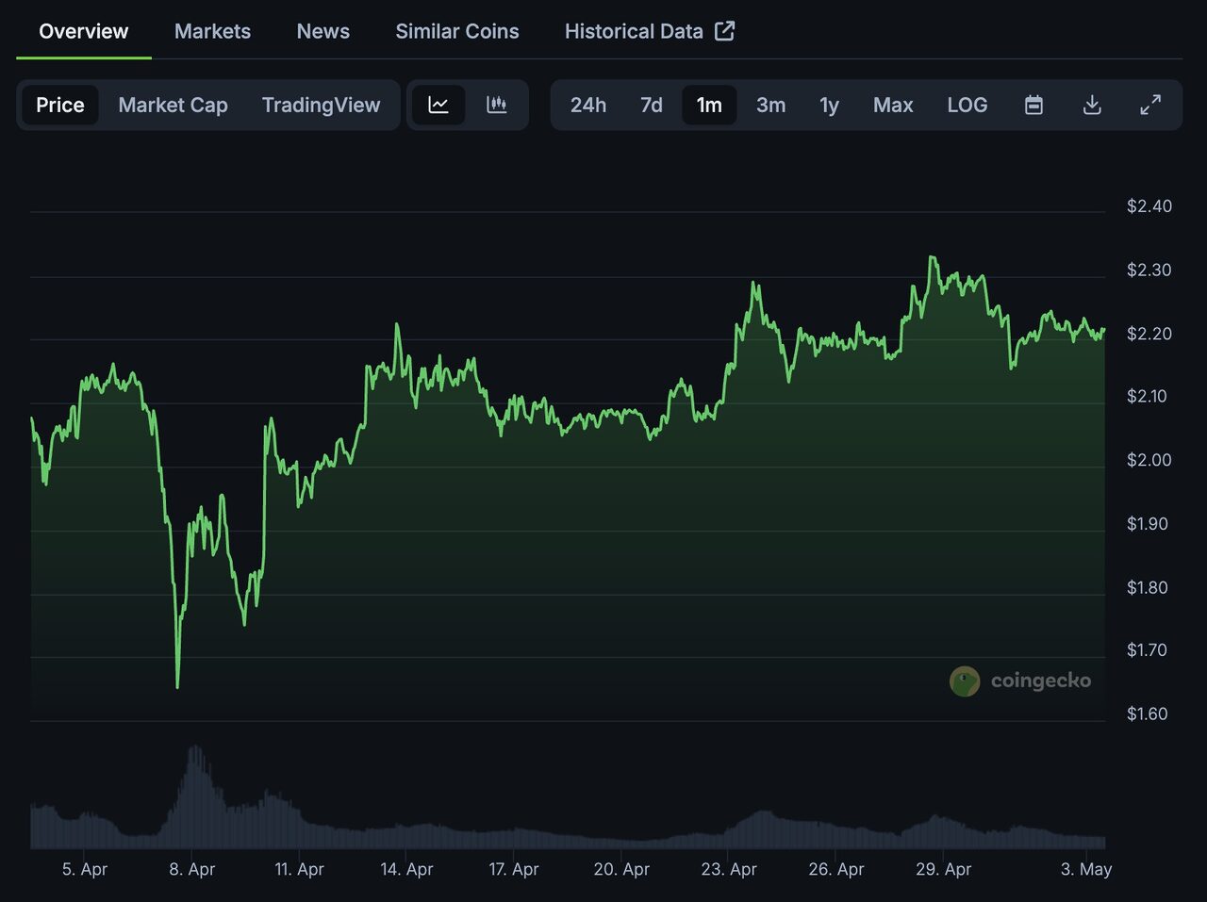Click the $2.30 axis label
This screenshot has width=1207, height=902.
tap(1149, 271)
